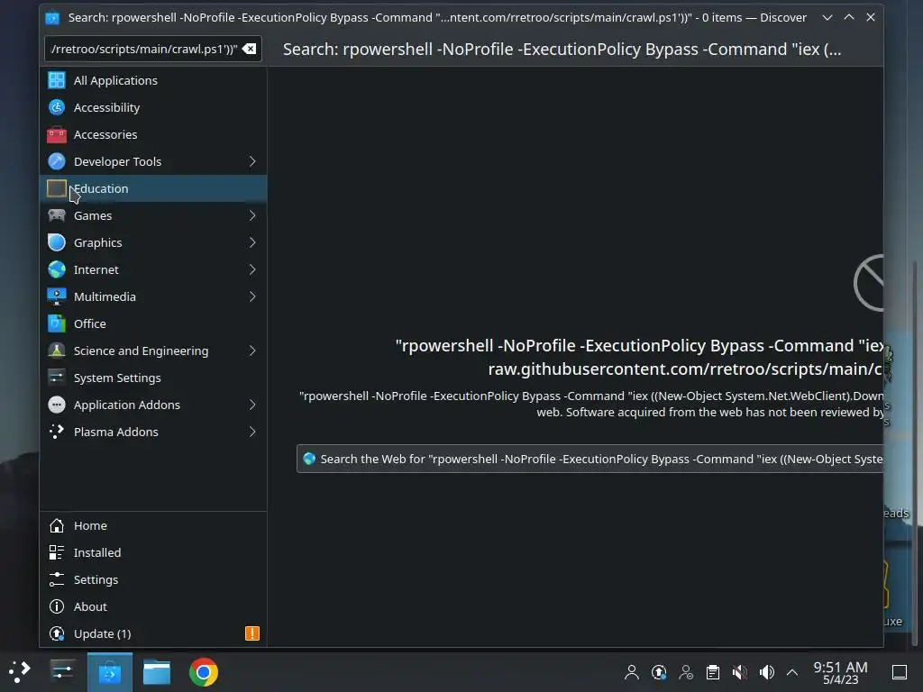Screen dimensions: 923x692
Task: Click the Settings sliders icon
Action: [57, 579]
